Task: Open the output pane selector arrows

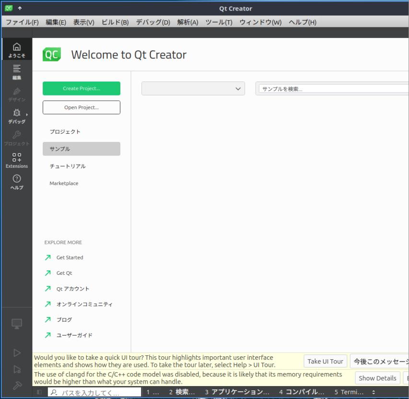Action: pos(374,392)
